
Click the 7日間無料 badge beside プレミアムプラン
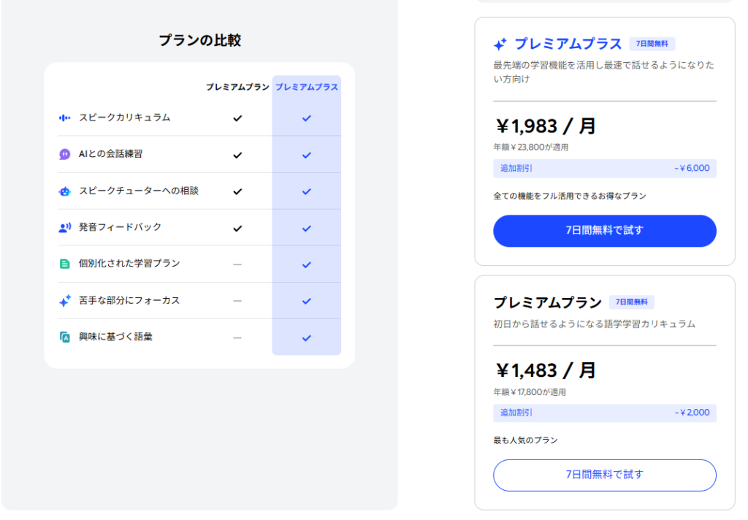click(x=632, y=302)
